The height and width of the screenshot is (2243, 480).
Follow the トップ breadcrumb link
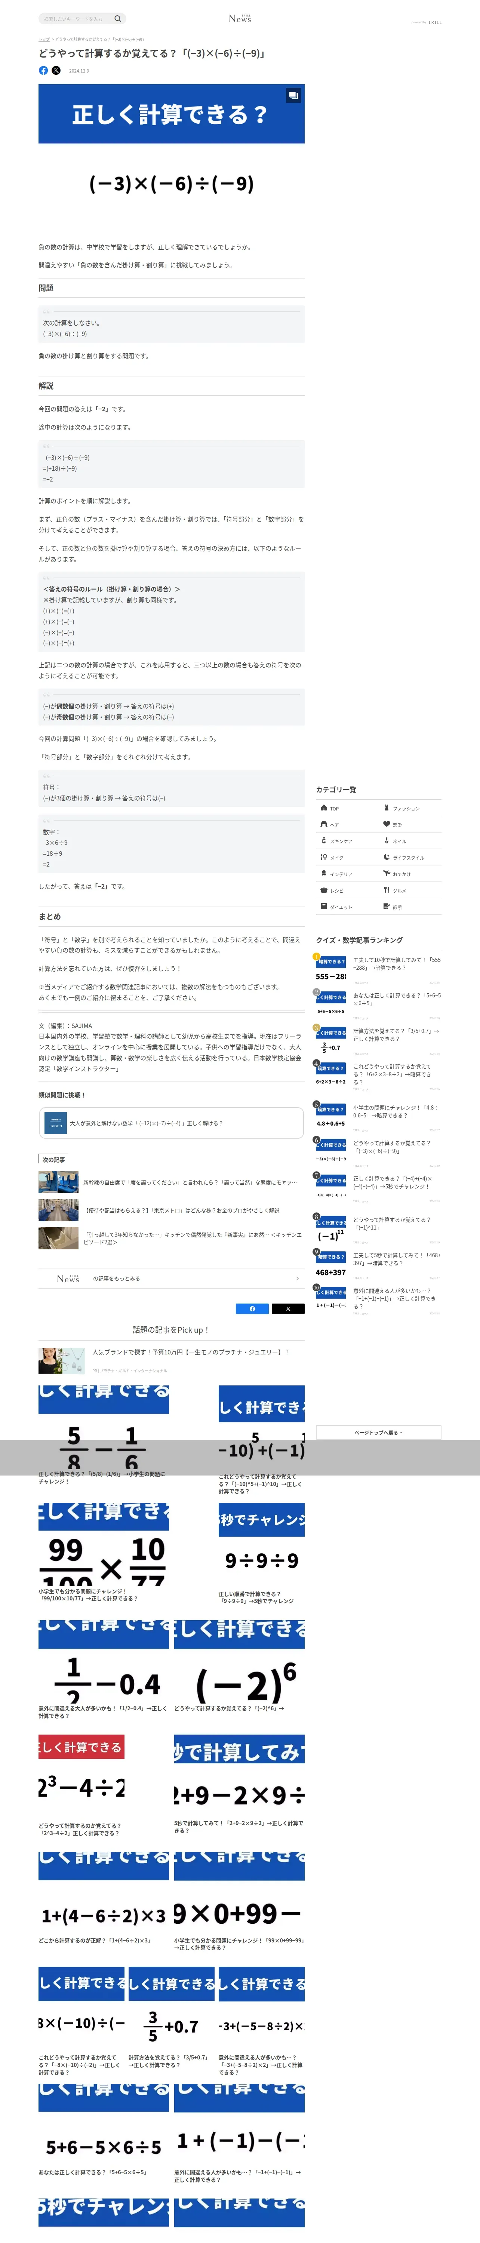(44, 39)
